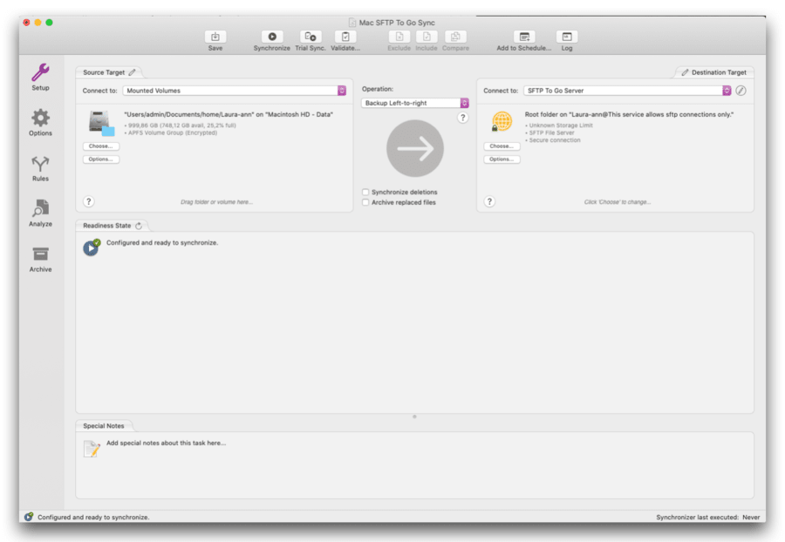Screen dimensions: 785x542
Task: Edit the Destination Target label
Action: (686, 71)
